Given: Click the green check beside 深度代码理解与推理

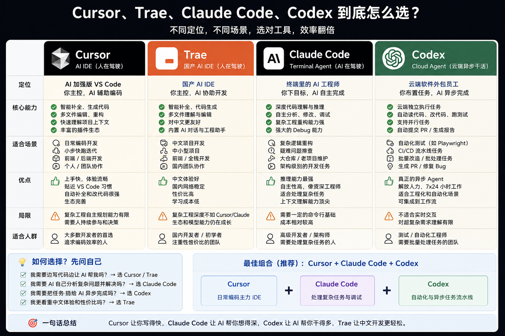Looking at the screenshot, I should tap(269, 107).
